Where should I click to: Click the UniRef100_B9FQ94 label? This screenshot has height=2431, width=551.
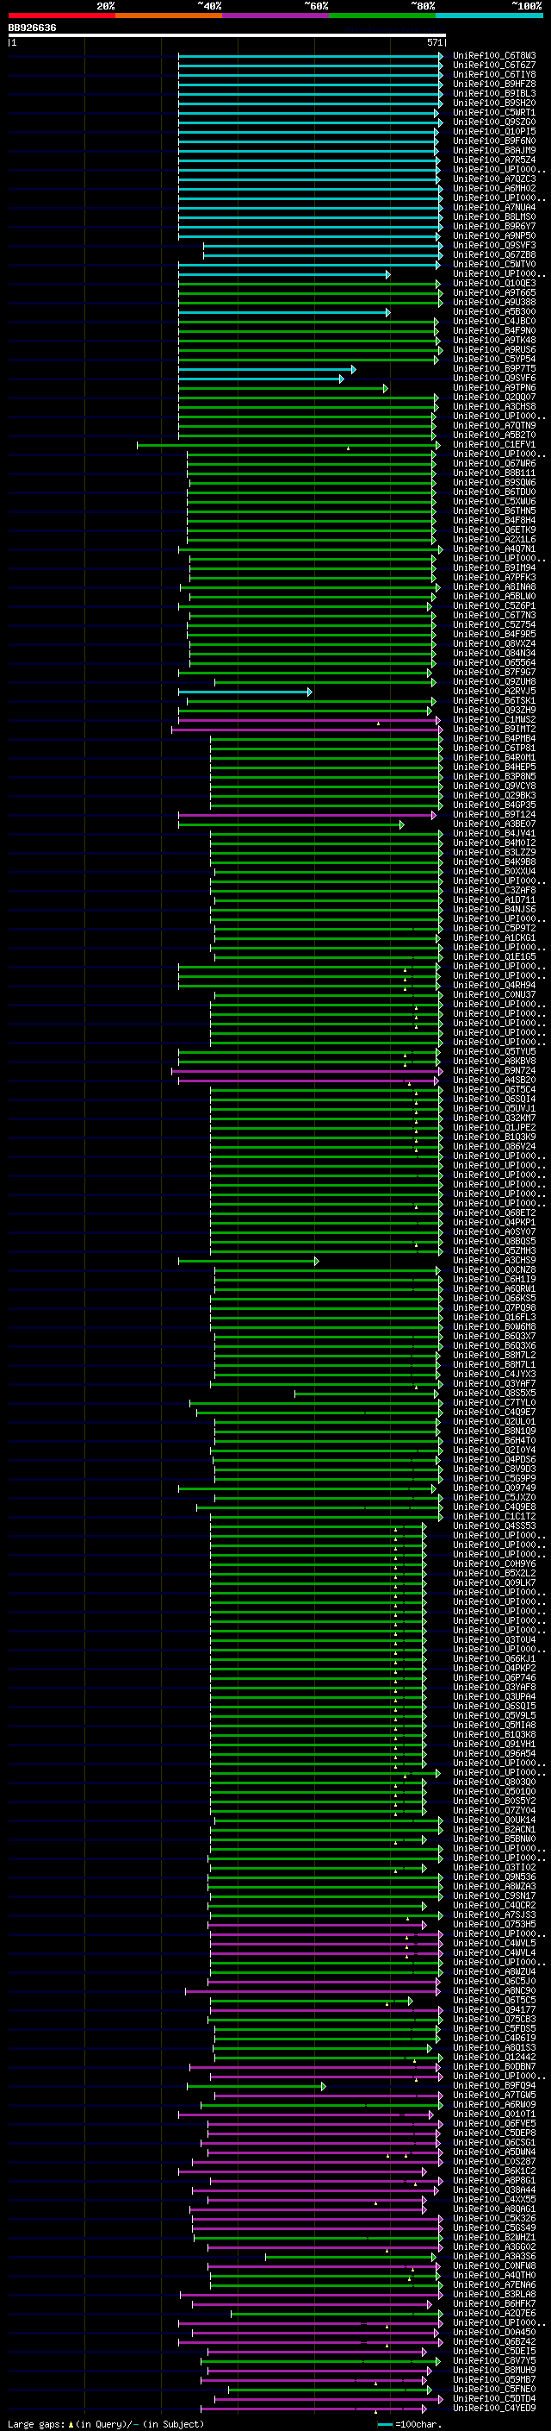[494, 2085]
